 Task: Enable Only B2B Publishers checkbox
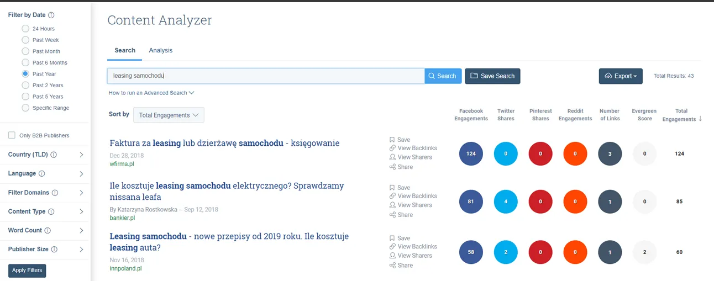click(x=12, y=135)
